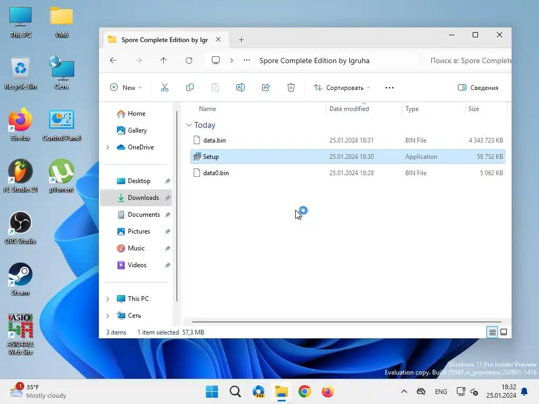Image resolution: width=539 pixels, height=404 pixels.
Task: Open Recycle Bin on desktop
Action: click(x=21, y=73)
